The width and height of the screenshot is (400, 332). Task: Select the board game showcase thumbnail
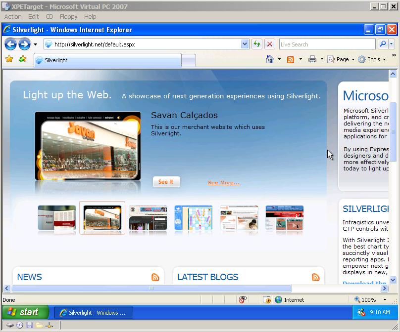194,218
